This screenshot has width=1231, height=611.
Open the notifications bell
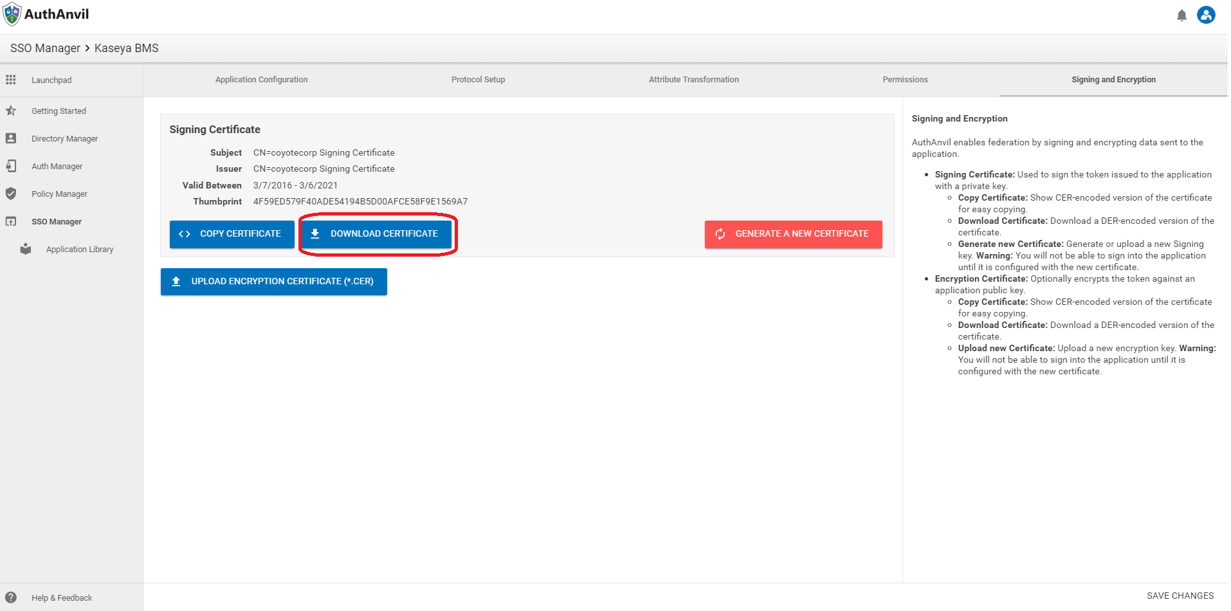tap(1181, 15)
